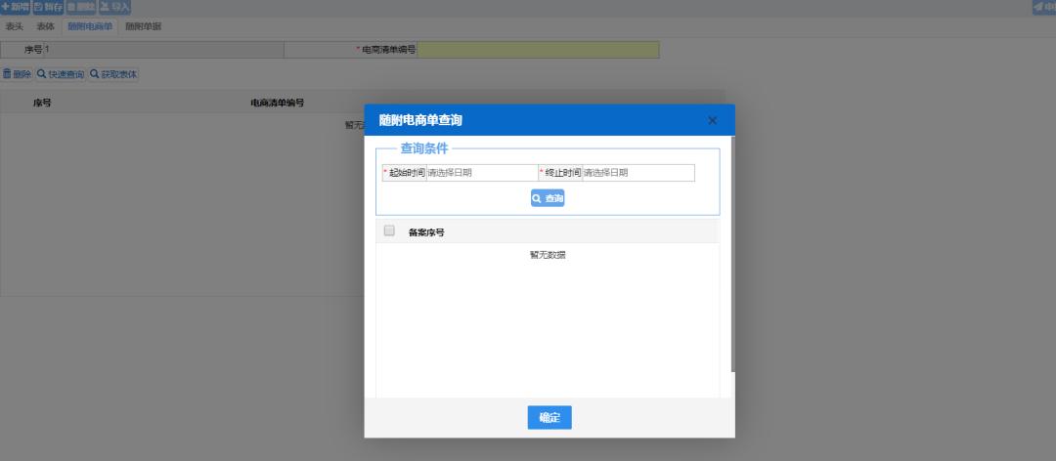Click the paper-plane submit button at top right

click(x=1044, y=8)
